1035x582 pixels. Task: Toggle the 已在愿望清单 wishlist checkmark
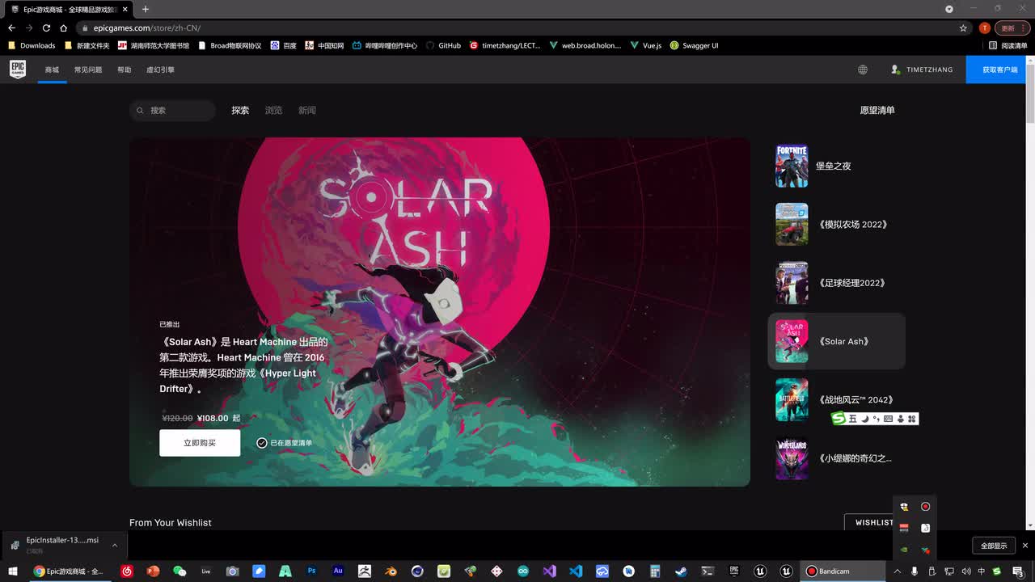[262, 443]
